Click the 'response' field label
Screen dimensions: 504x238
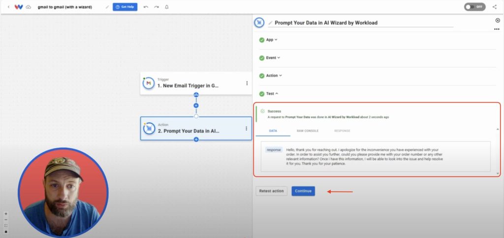pos(274,150)
